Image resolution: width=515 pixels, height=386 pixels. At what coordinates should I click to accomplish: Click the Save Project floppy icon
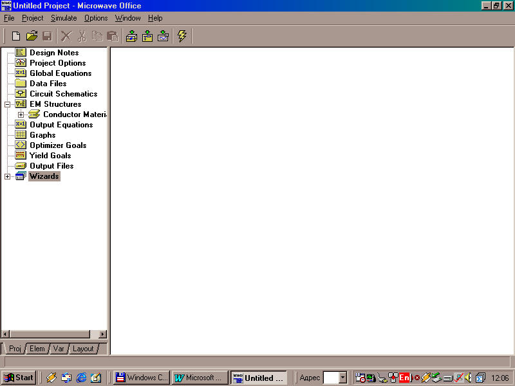click(48, 36)
